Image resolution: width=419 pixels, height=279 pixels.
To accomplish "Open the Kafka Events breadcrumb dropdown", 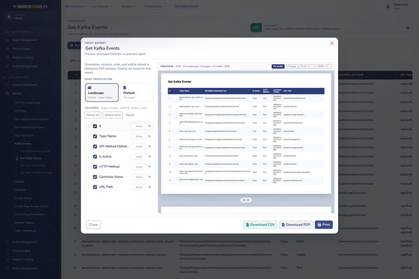I will [x=155, y=6].
